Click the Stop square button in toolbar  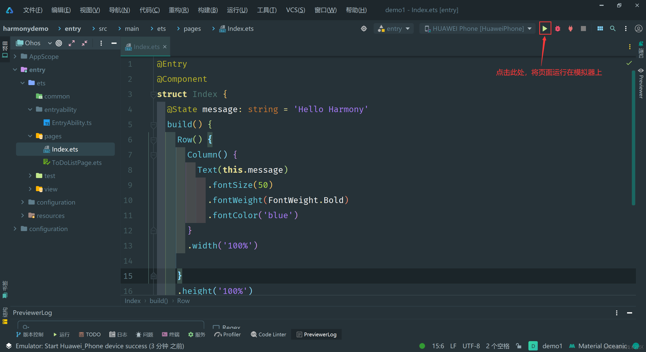point(583,29)
